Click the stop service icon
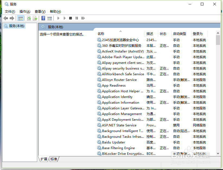 coord(71,18)
